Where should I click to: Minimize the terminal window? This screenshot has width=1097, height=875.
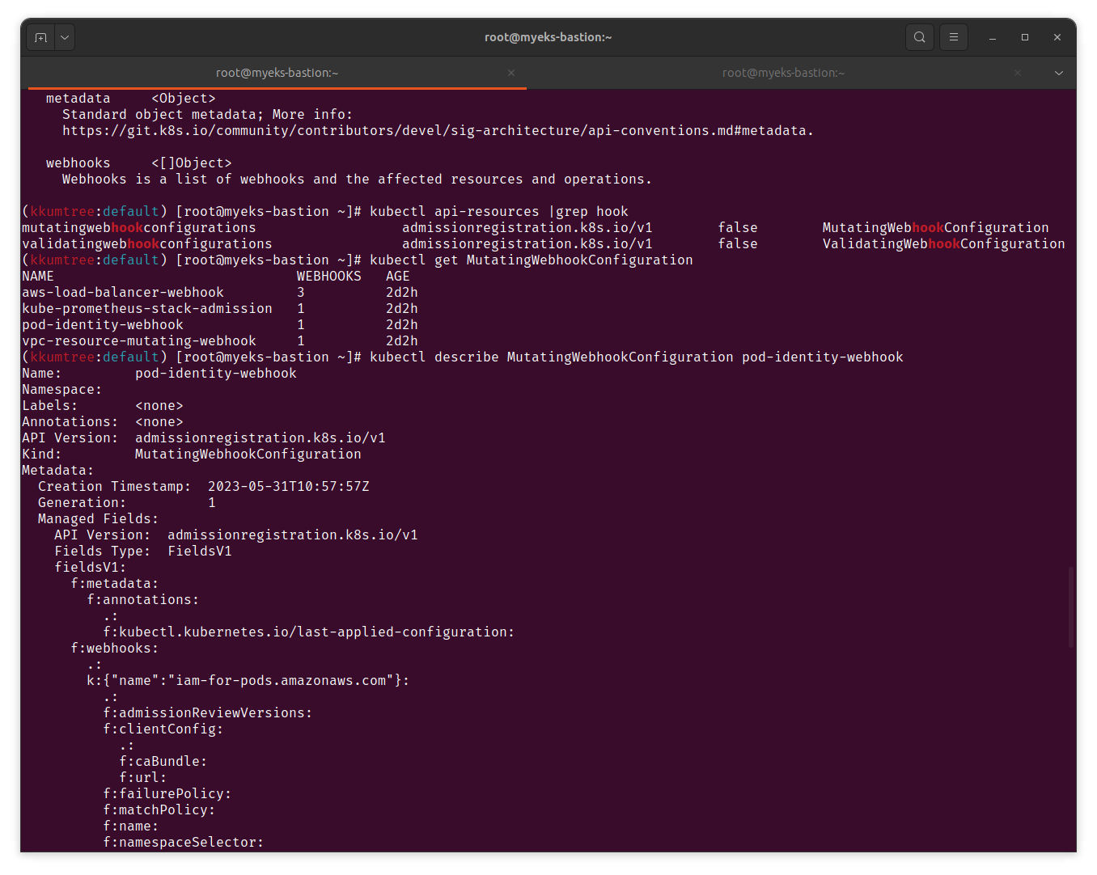pos(993,37)
